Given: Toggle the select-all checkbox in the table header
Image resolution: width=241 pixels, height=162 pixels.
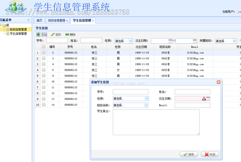Looking at the screenshot, I should (x=44, y=47).
